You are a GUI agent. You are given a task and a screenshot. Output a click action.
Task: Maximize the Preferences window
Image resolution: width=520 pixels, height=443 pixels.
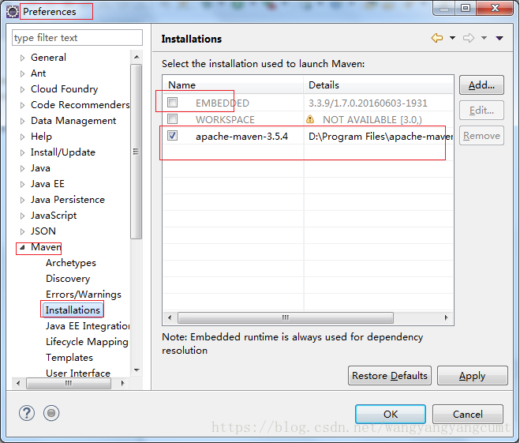pyautogui.click(x=466, y=8)
